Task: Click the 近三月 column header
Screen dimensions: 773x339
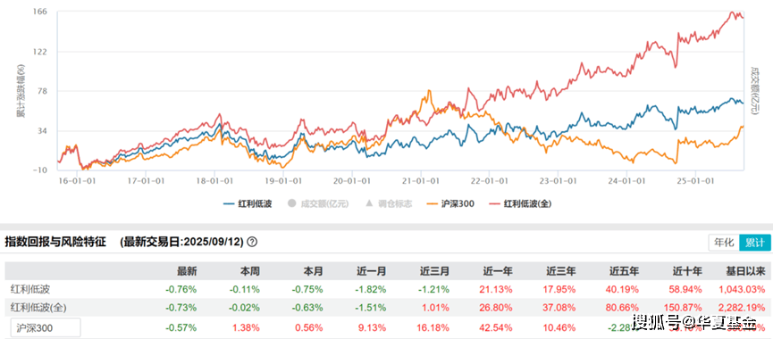Action: click(x=435, y=270)
